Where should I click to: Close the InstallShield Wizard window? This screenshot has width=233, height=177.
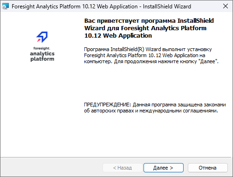pos(226,6)
